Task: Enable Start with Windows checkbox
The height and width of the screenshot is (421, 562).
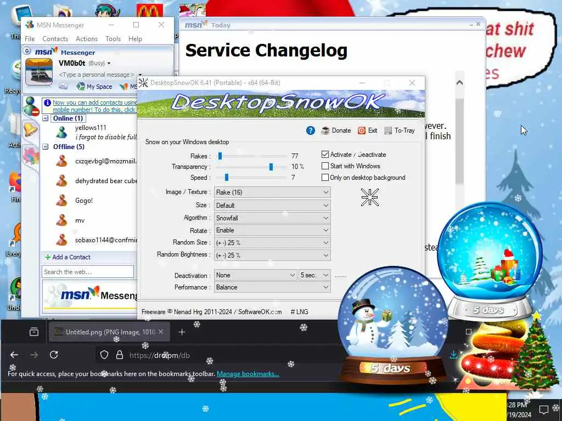Action: [x=325, y=166]
